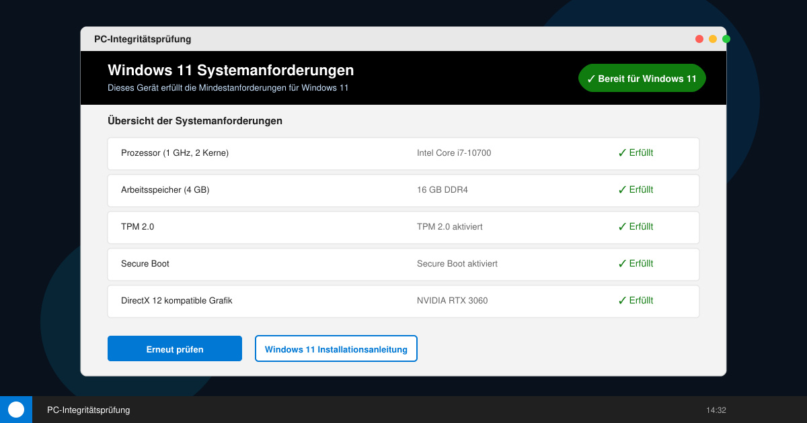
Task: Click Erfüllt status in the Prozessor row
Action: pos(636,153)
